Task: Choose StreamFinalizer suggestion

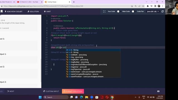Action: pos(93,77)
